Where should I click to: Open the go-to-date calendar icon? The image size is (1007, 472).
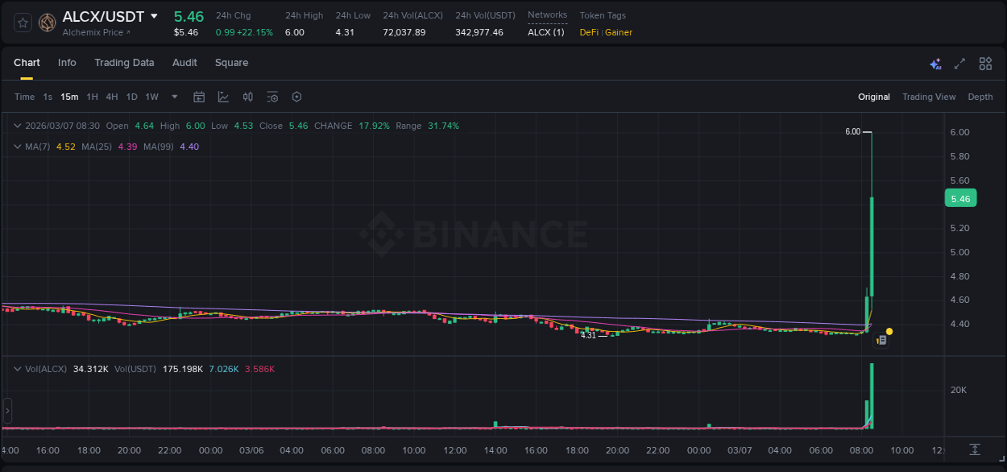click(x=199, y=97)
